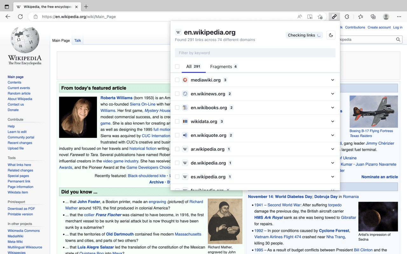Click the en.wikiquote.org favicon
407x254 pixels.
(x=185, y=135)
